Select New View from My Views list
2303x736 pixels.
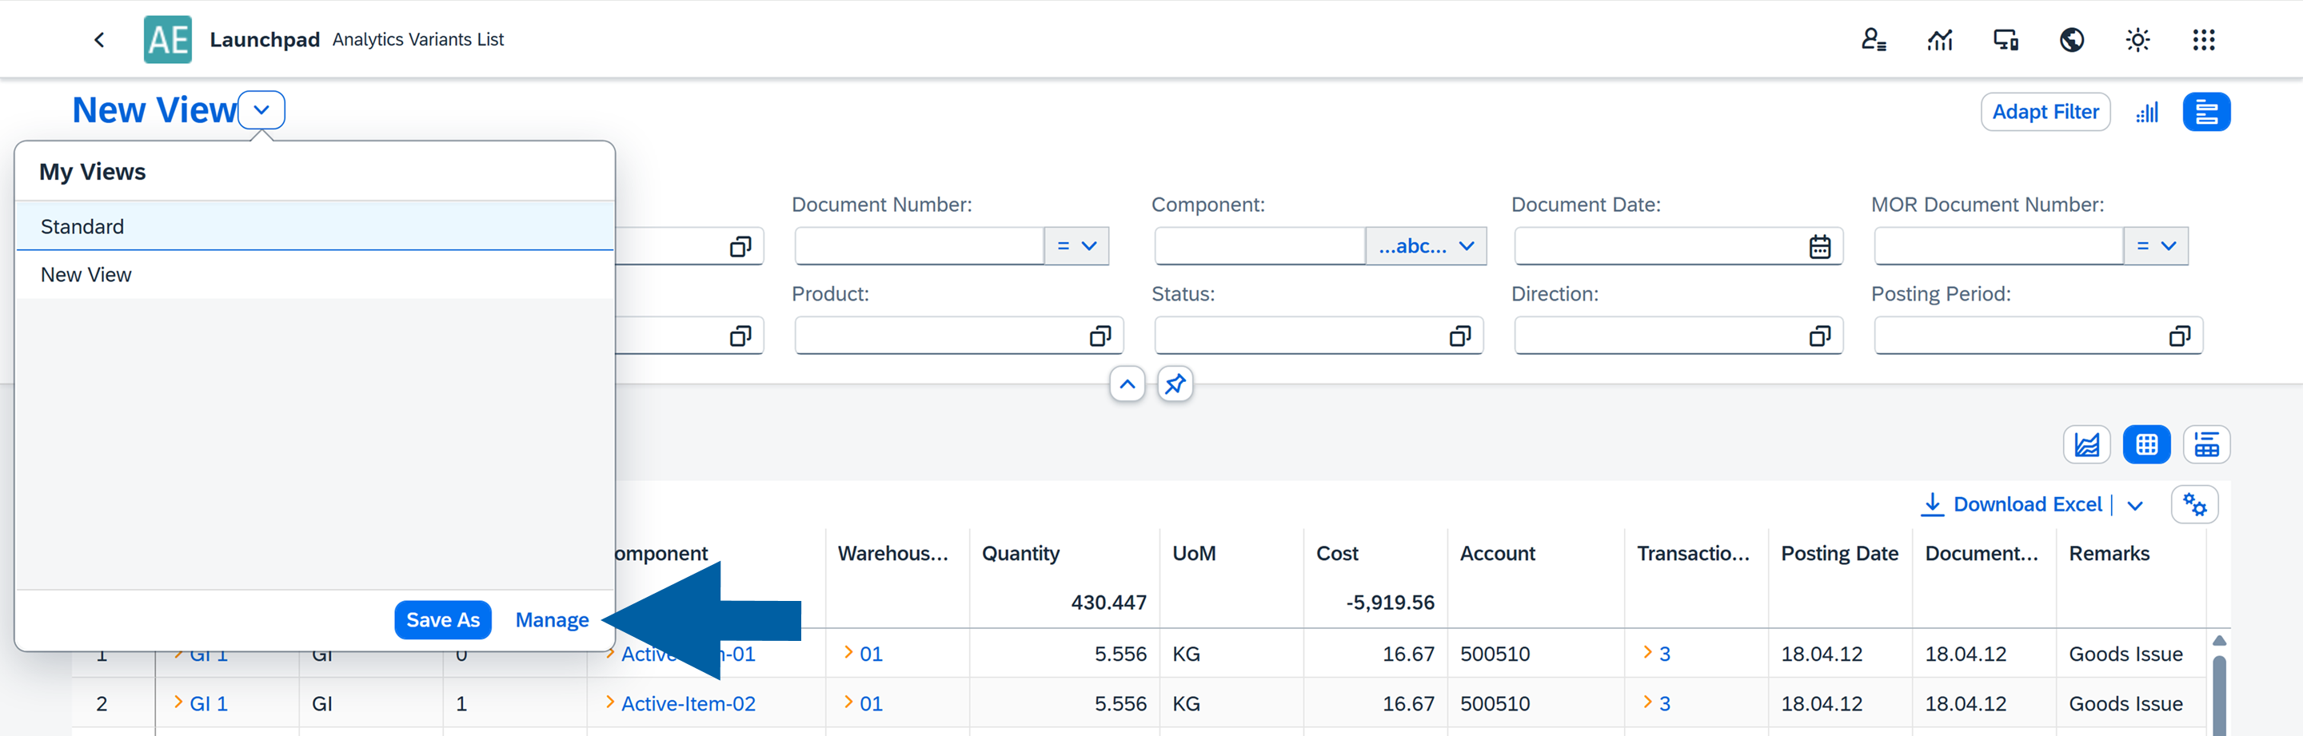[86, 274]
